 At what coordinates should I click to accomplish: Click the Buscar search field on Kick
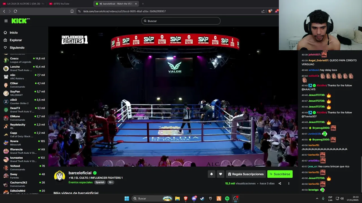point(181,21)
